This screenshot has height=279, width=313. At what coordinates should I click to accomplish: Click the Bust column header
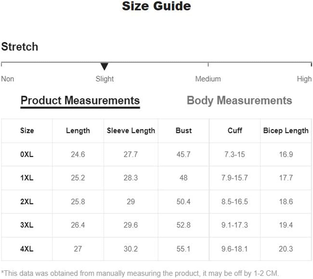tap(184, 131)
